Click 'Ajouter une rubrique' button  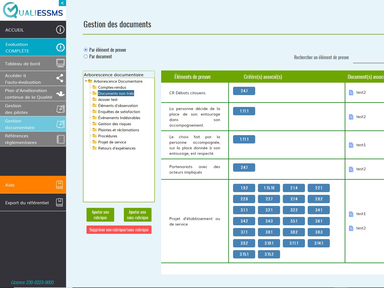click(x=100, y=215)
